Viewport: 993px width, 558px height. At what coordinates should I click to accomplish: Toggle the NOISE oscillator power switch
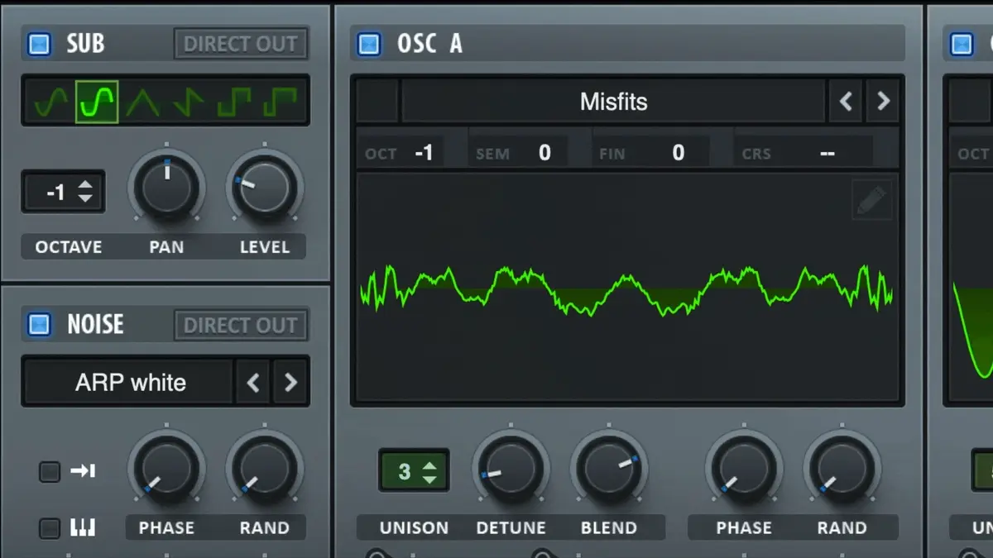click(x=39, y=325)
